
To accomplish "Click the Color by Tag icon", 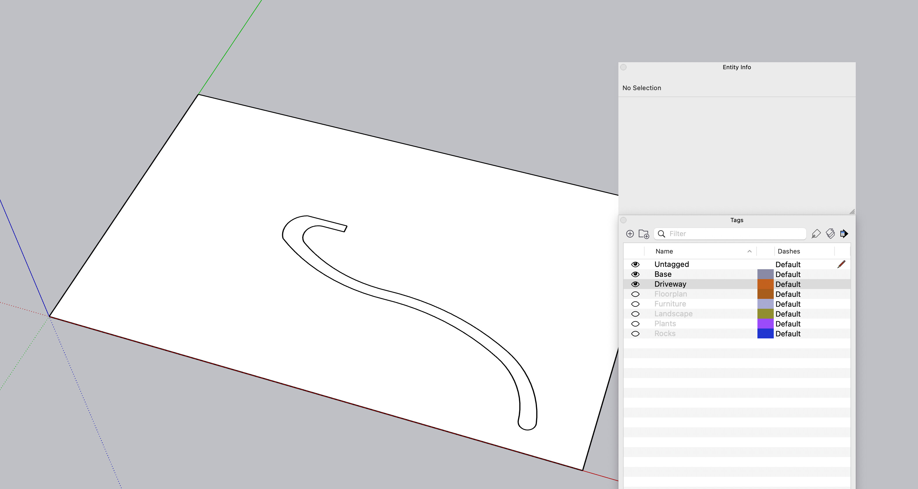I will [830, 234].
